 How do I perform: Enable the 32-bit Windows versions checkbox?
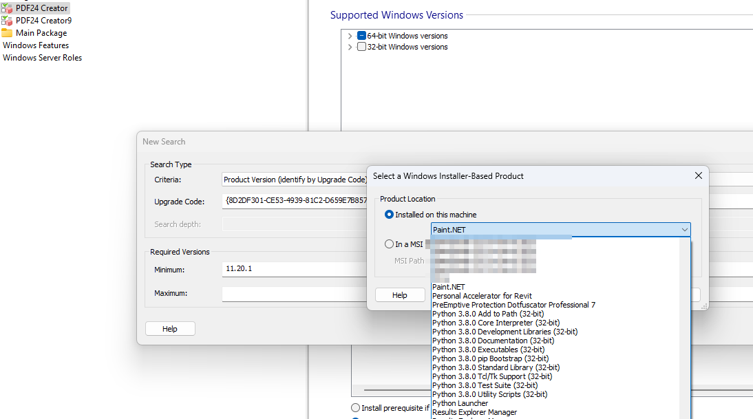361,46
